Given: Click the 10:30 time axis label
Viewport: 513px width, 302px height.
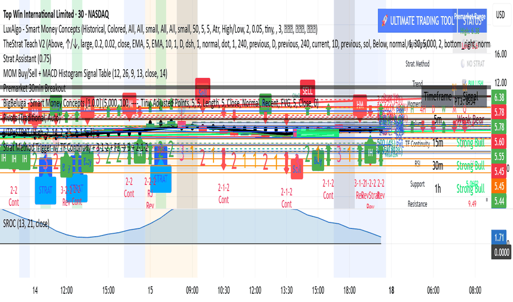Looking at the screenshot, I should coord(223,290).
